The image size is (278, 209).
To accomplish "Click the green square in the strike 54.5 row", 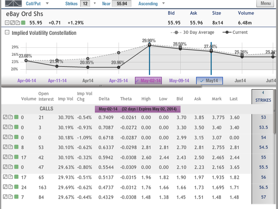I will 16,147.
